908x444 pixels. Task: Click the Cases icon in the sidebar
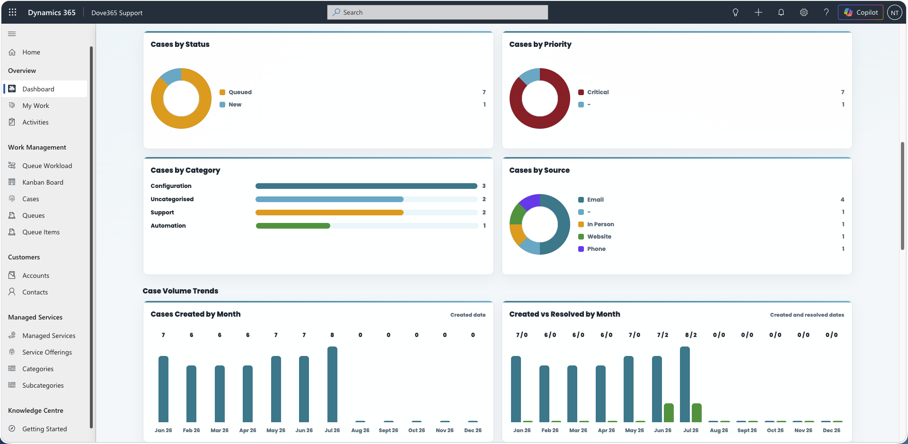point(12,198)
